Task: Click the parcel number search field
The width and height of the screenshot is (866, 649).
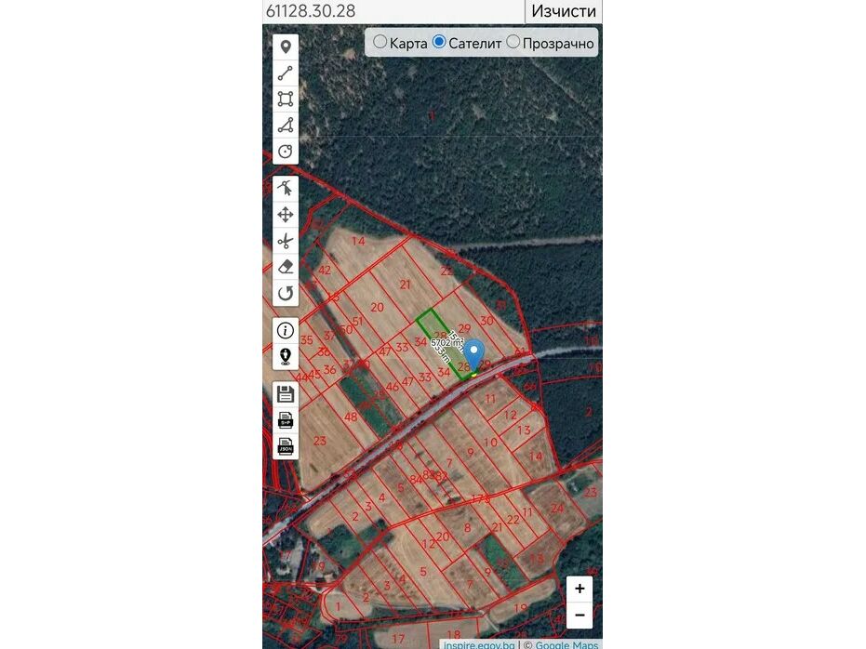Action: (393, 11)
